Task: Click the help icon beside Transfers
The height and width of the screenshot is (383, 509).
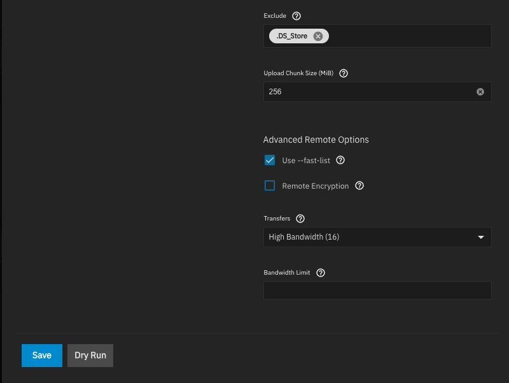Action: (300, 219)
